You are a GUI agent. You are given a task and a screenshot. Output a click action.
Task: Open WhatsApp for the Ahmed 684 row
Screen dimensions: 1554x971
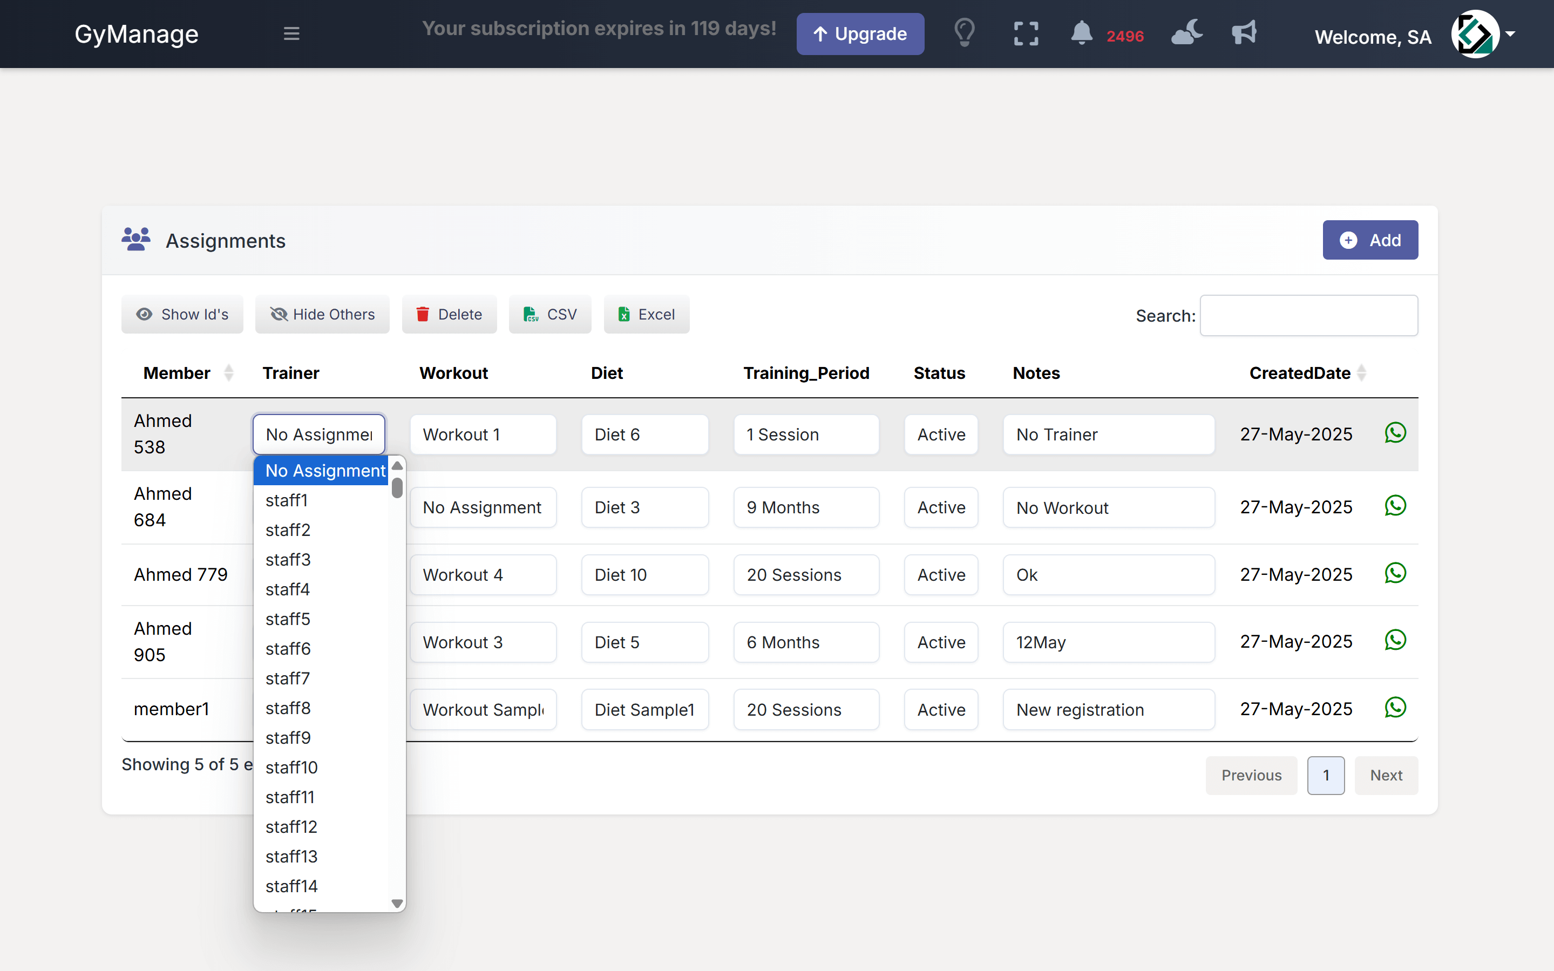(x=1395, y=506)
